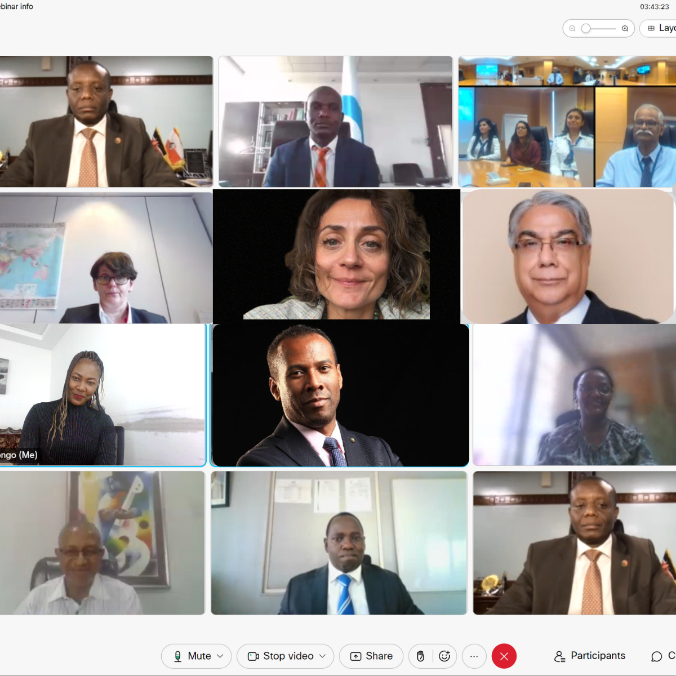Click the microphone icon in Mute button
The width and height of the screenshot is (676, 676).
[178, 656]
